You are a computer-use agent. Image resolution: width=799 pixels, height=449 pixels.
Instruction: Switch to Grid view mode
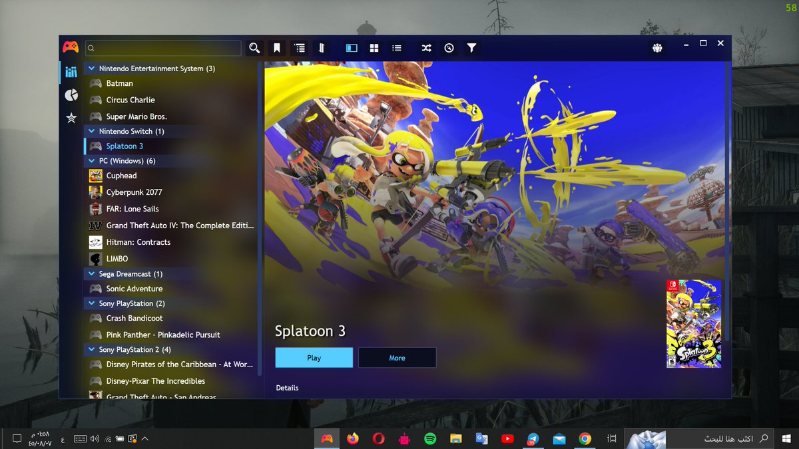click(x=374, y=48)
